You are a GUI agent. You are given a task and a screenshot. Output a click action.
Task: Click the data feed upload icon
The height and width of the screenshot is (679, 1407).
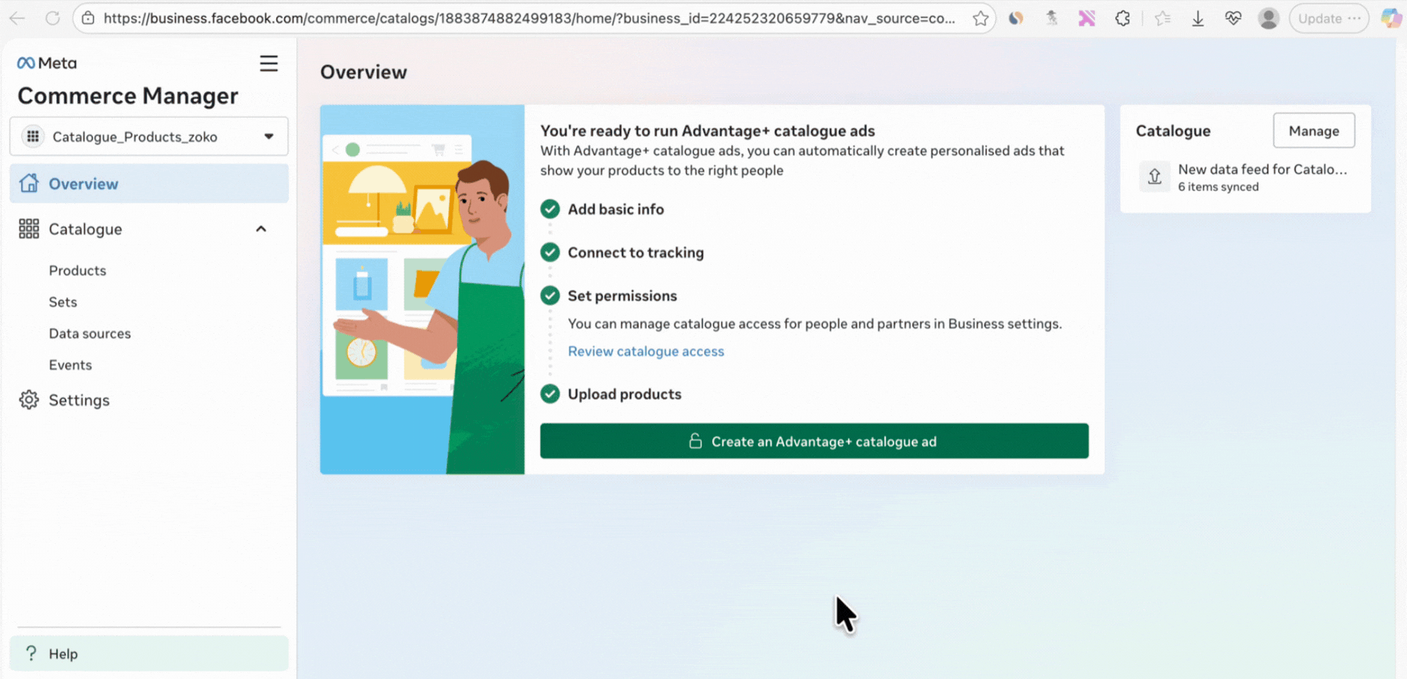[1155, 177]
